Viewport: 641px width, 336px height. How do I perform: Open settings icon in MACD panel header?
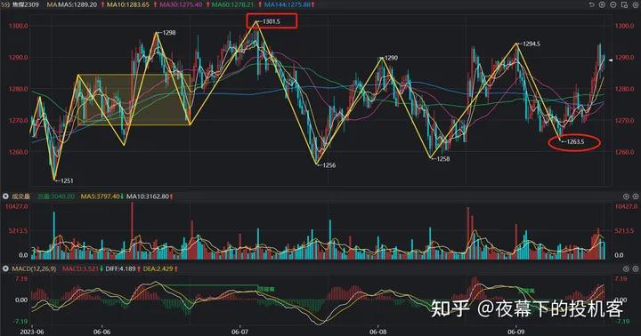click(x=626, y=268)
